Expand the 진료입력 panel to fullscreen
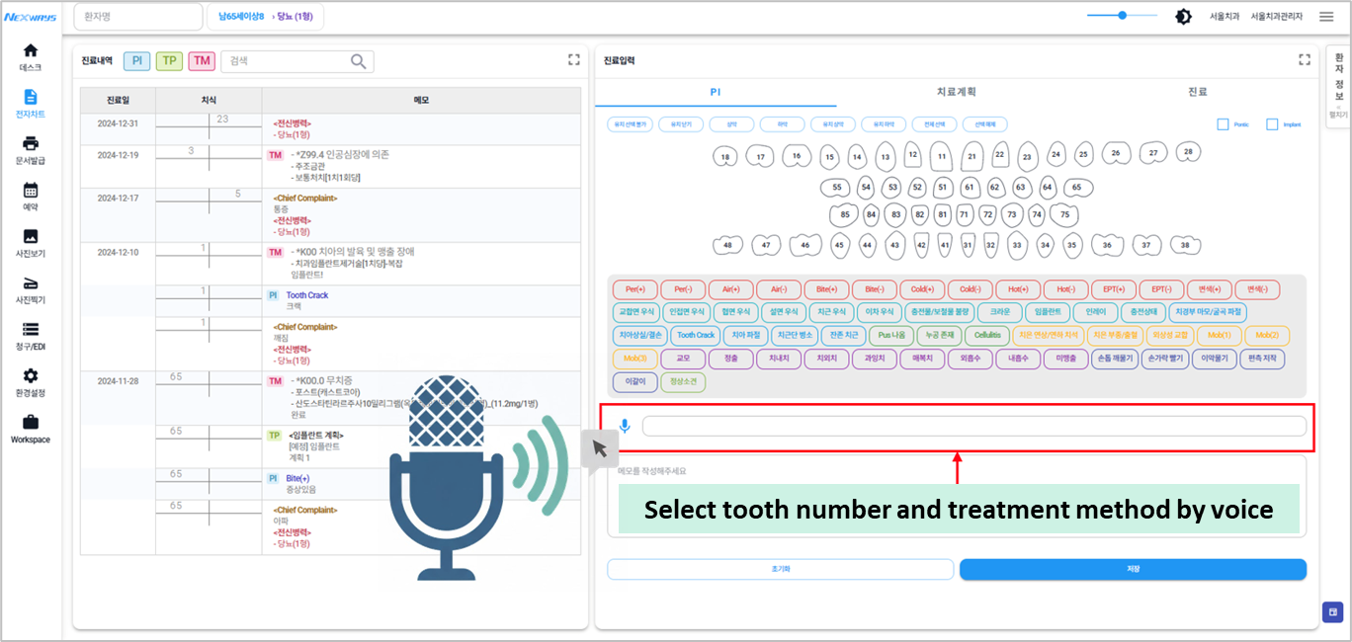This screenshot has width=1352, height=642. pos(1304,59)
